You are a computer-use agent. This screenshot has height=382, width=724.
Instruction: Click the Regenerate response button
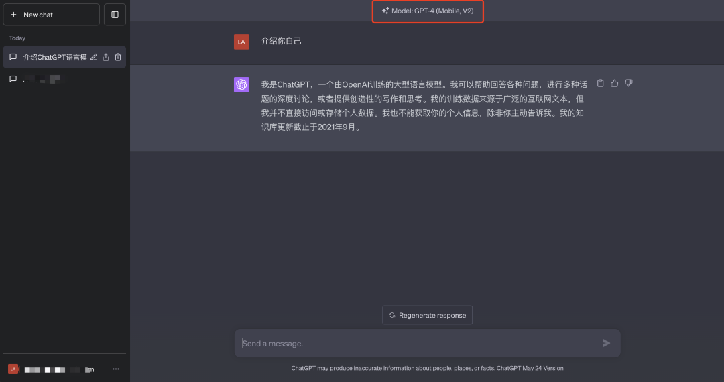coord(427,315)
